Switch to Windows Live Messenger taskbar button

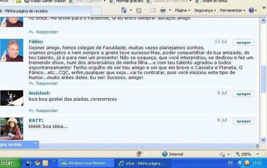tap(86, 163)
